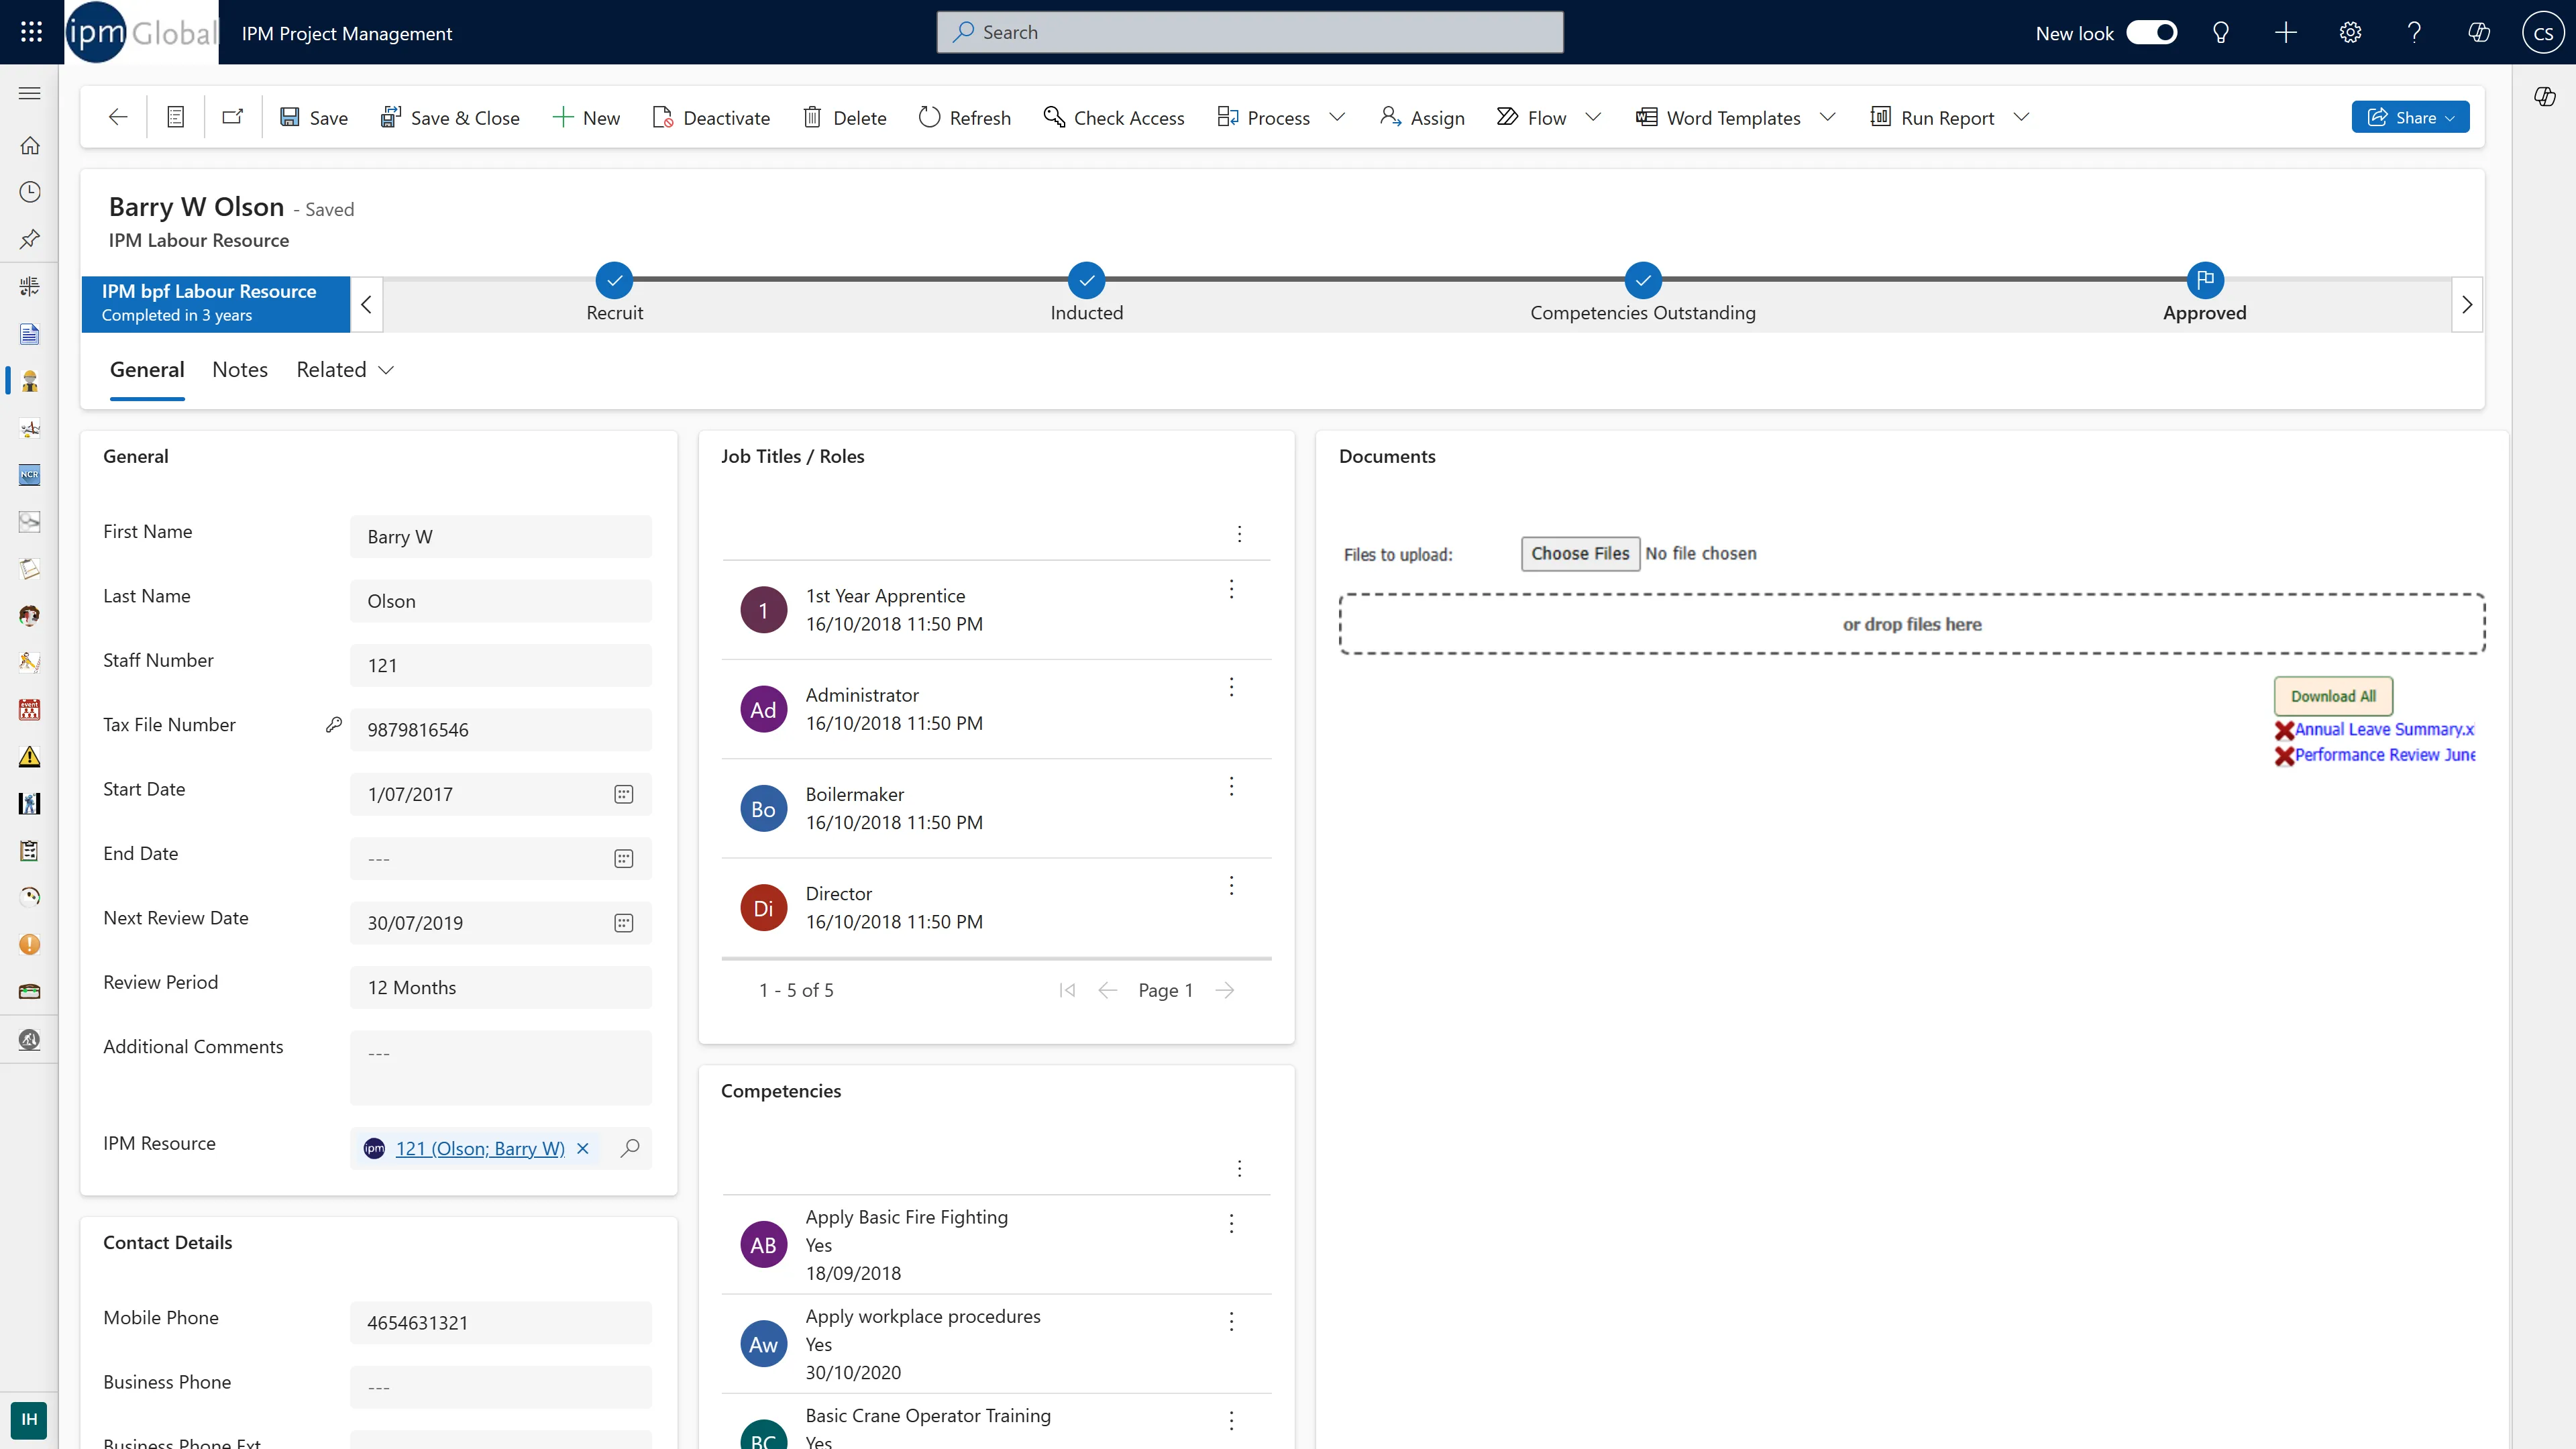Open the app launcher waffle icon

pyautogui.click(x=31, y=32)
